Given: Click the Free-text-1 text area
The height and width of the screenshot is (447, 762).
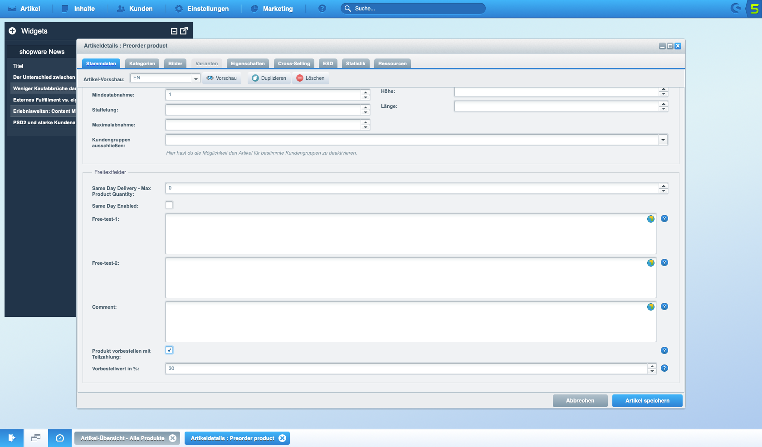Looking at the screenshot, I should point(411,234).
